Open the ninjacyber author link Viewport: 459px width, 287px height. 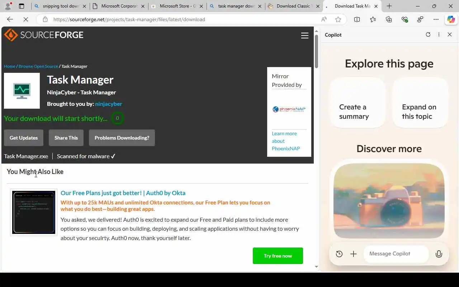coord(109,104)
